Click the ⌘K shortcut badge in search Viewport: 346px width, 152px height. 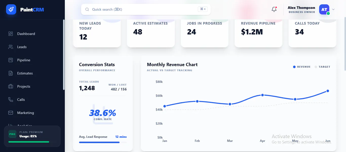(203, 9)
